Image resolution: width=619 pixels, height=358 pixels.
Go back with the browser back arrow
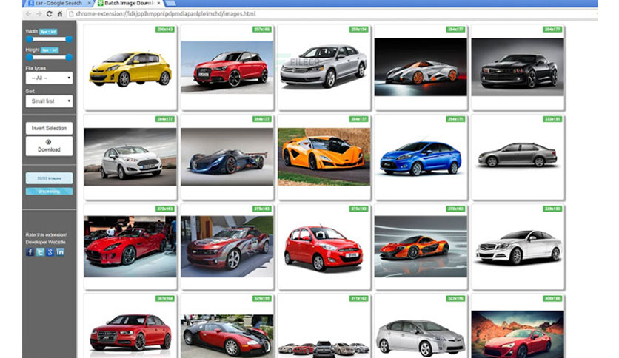point(28,14)
